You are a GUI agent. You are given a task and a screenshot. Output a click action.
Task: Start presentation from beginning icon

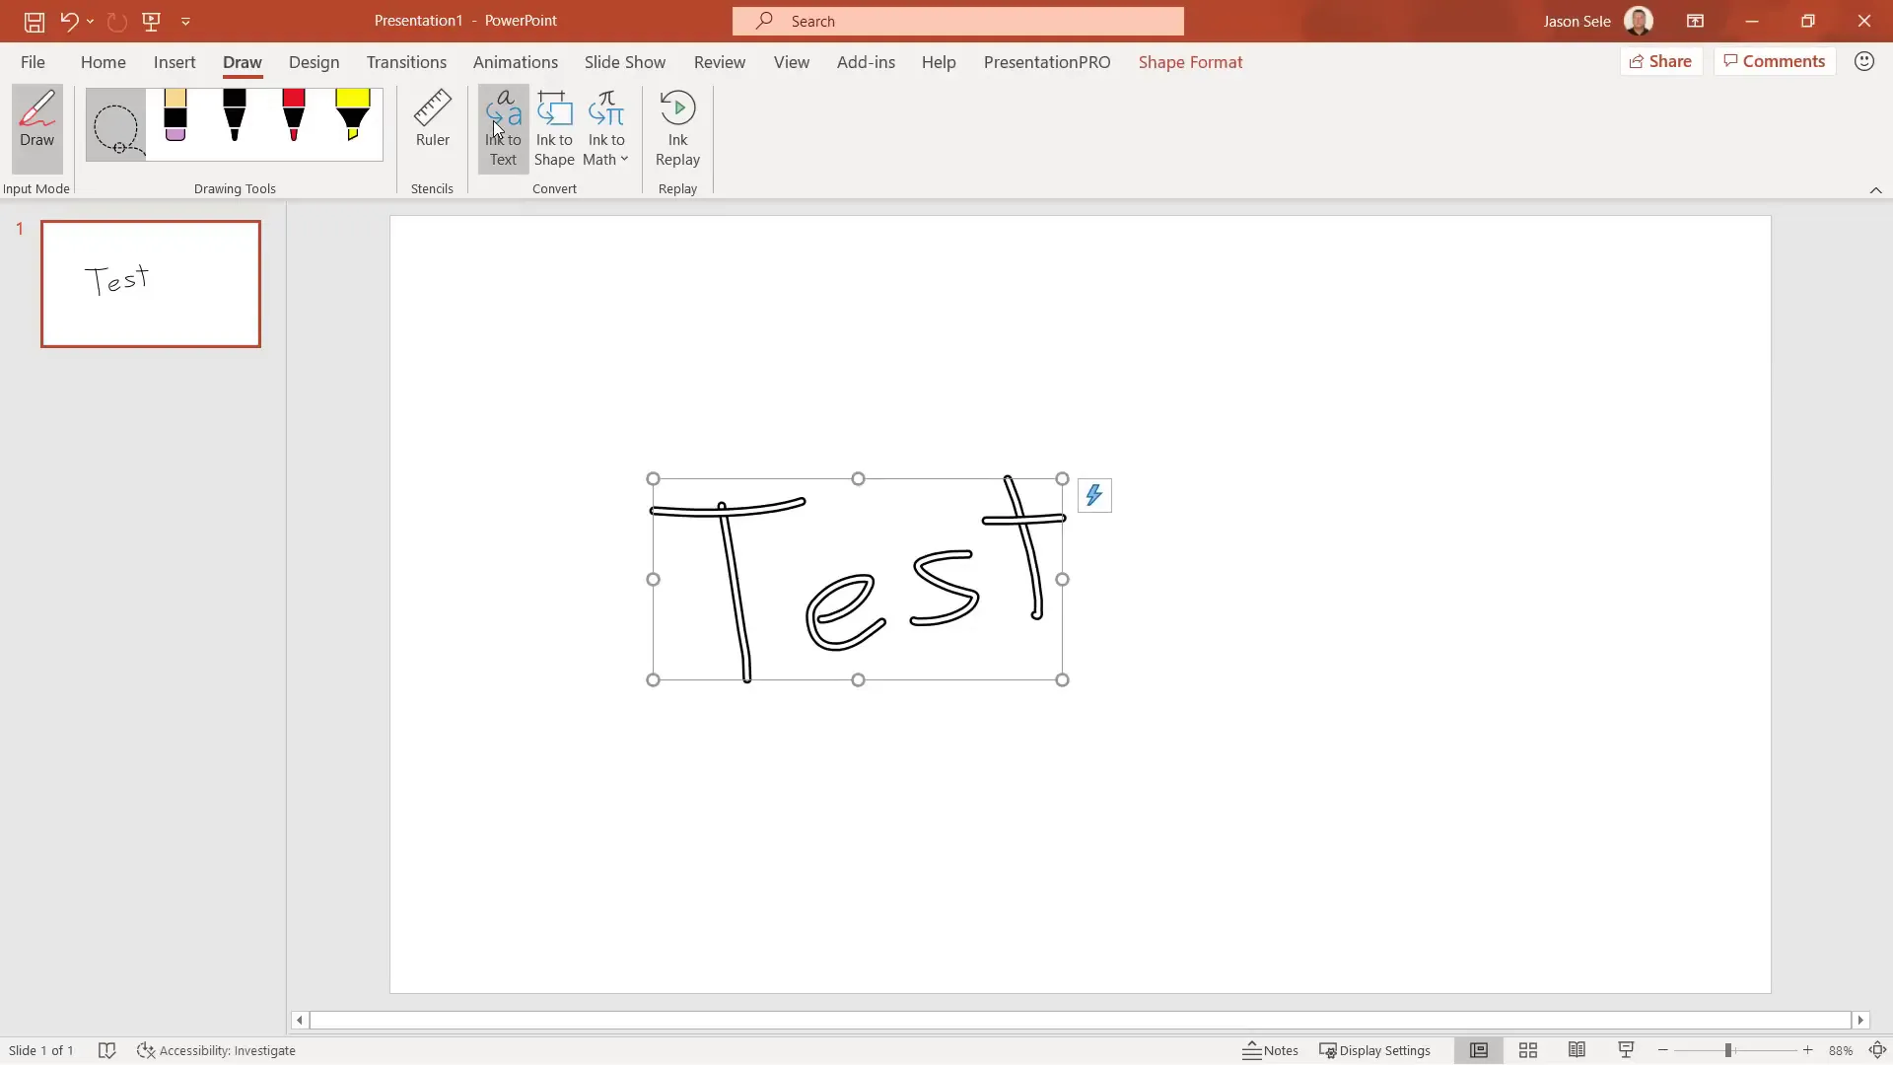pyautogui.click(x=151, y=21)
